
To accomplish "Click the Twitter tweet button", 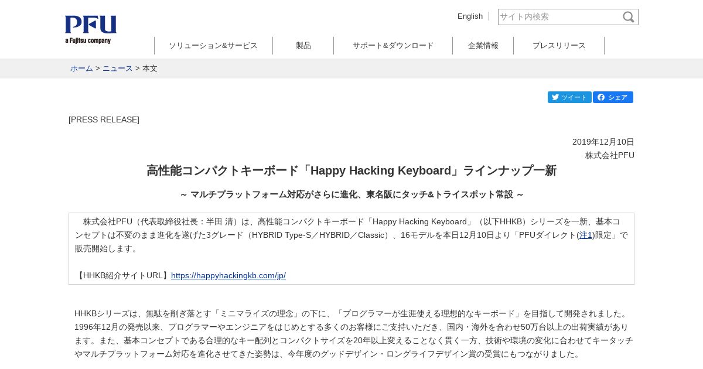I will (x=569, y=97).
